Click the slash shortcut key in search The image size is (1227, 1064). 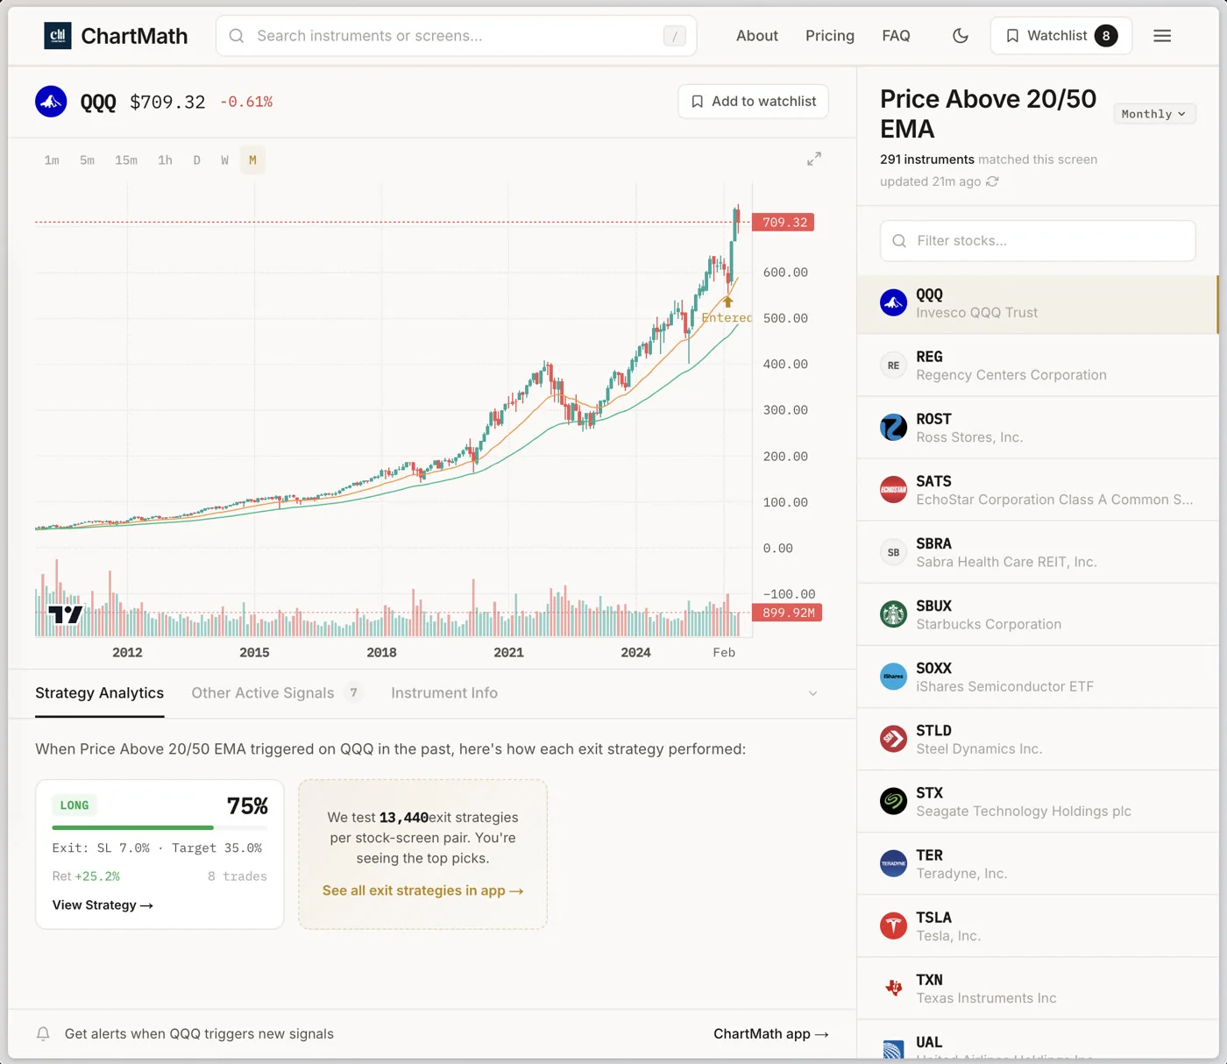point(674,36)
